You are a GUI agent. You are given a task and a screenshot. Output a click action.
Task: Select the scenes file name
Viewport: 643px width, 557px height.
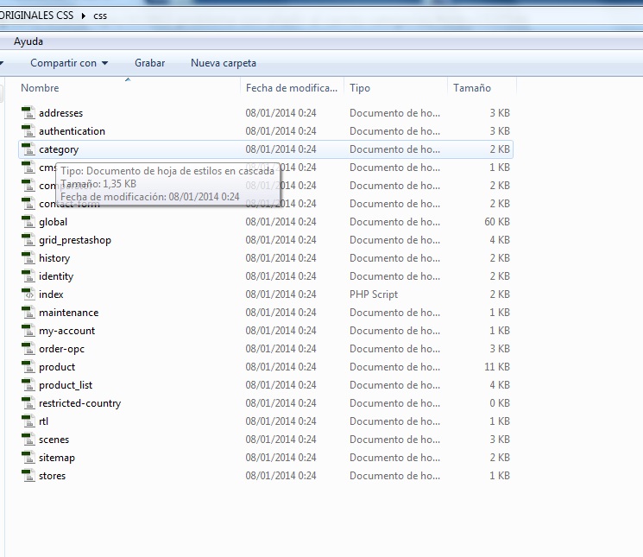pos(54,440)
